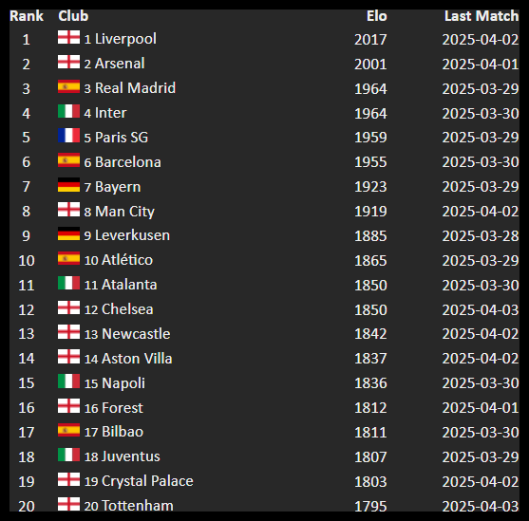The width and height of the screenshot is (529, 521).
Task: Click the England flag next to Liverpool
Action: point(68,37)
